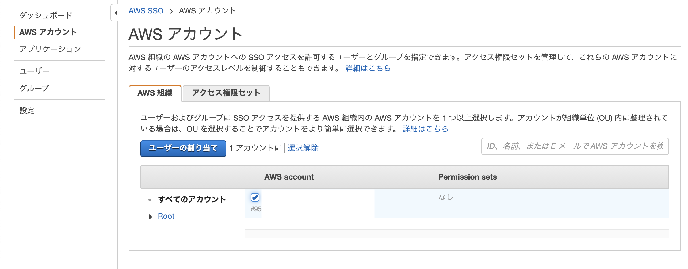Click なし permission sets cell

(446, 197)
